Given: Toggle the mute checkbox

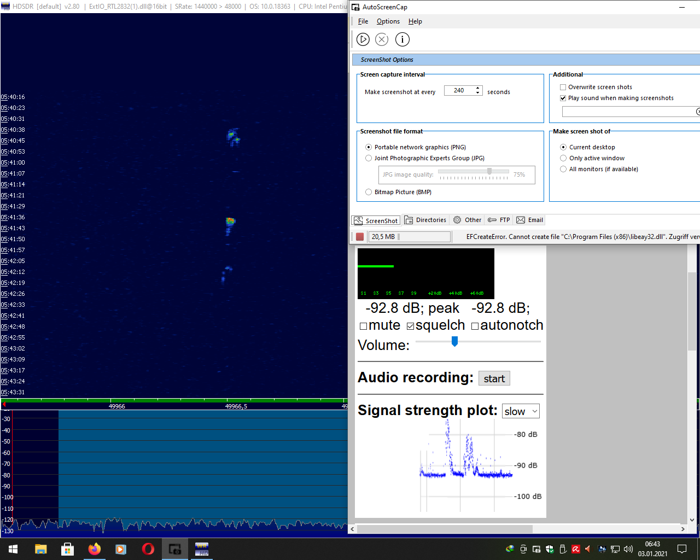Looking at the screenshot, I should point(363,326).
